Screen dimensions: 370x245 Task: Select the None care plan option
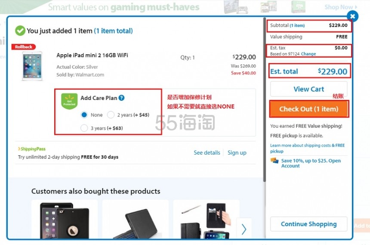(x=84, y=115)
